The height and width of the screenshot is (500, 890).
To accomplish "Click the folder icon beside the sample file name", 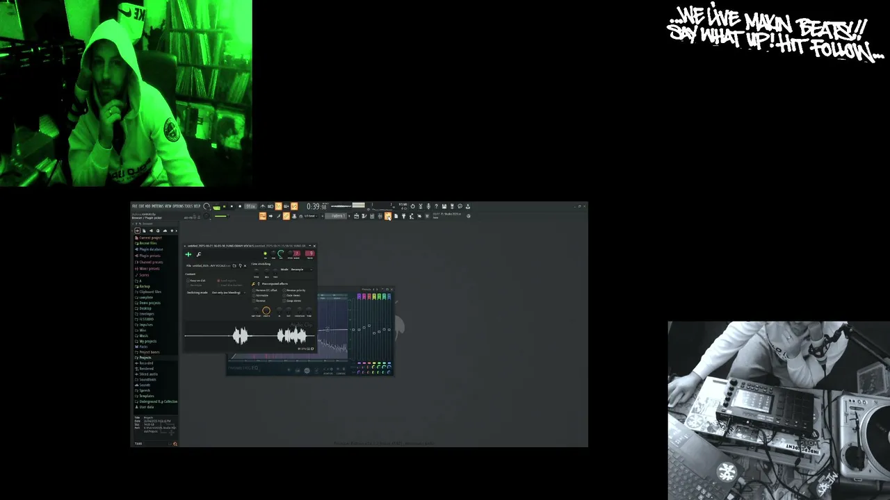I will tap(234, 266).
